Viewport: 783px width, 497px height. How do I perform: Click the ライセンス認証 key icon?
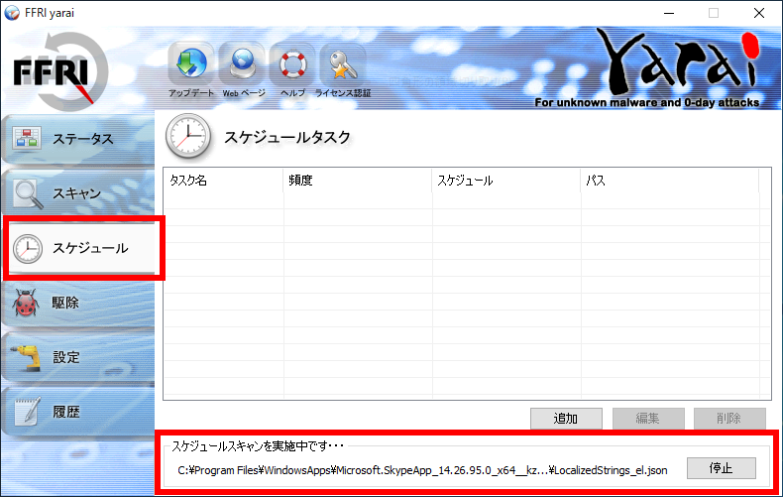point(343,65)
